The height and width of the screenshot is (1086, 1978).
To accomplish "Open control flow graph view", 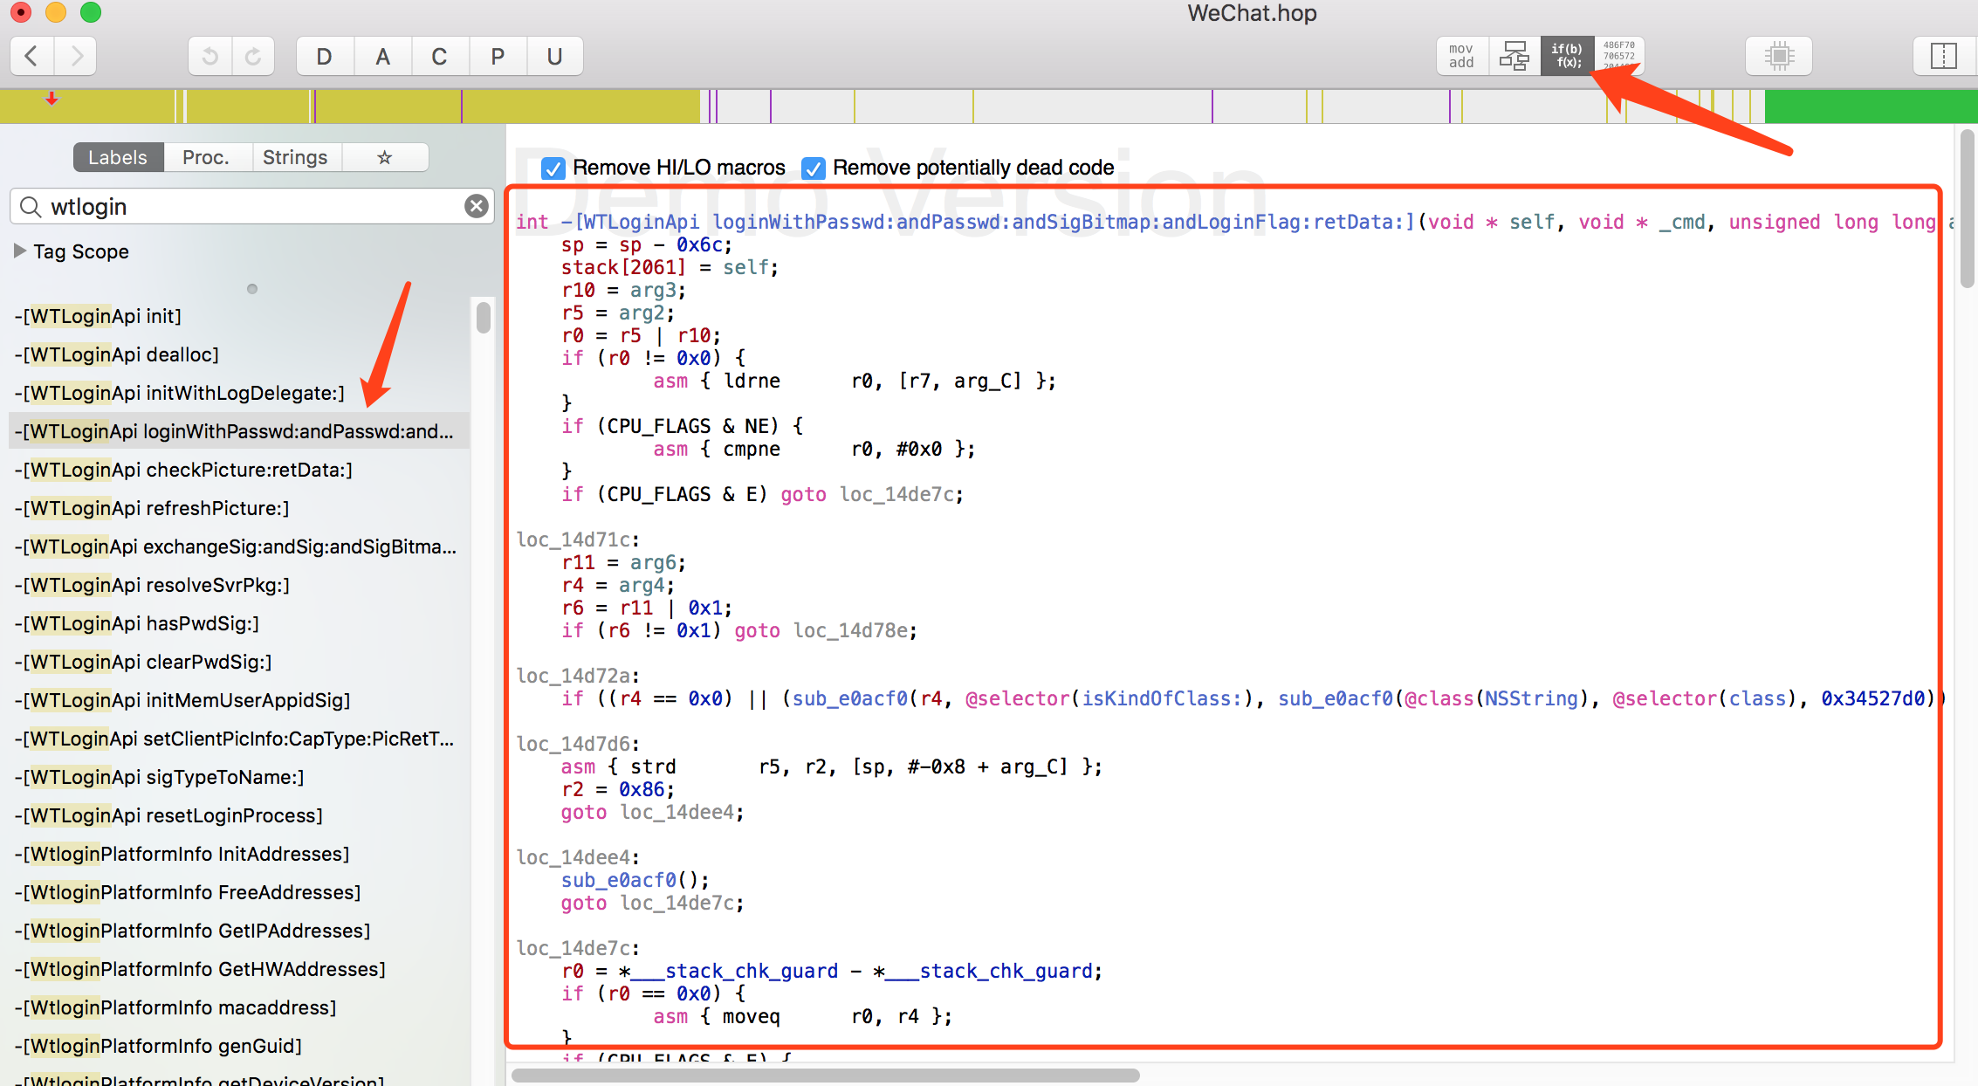I will pyautogui.click(x=1514, y=56).
